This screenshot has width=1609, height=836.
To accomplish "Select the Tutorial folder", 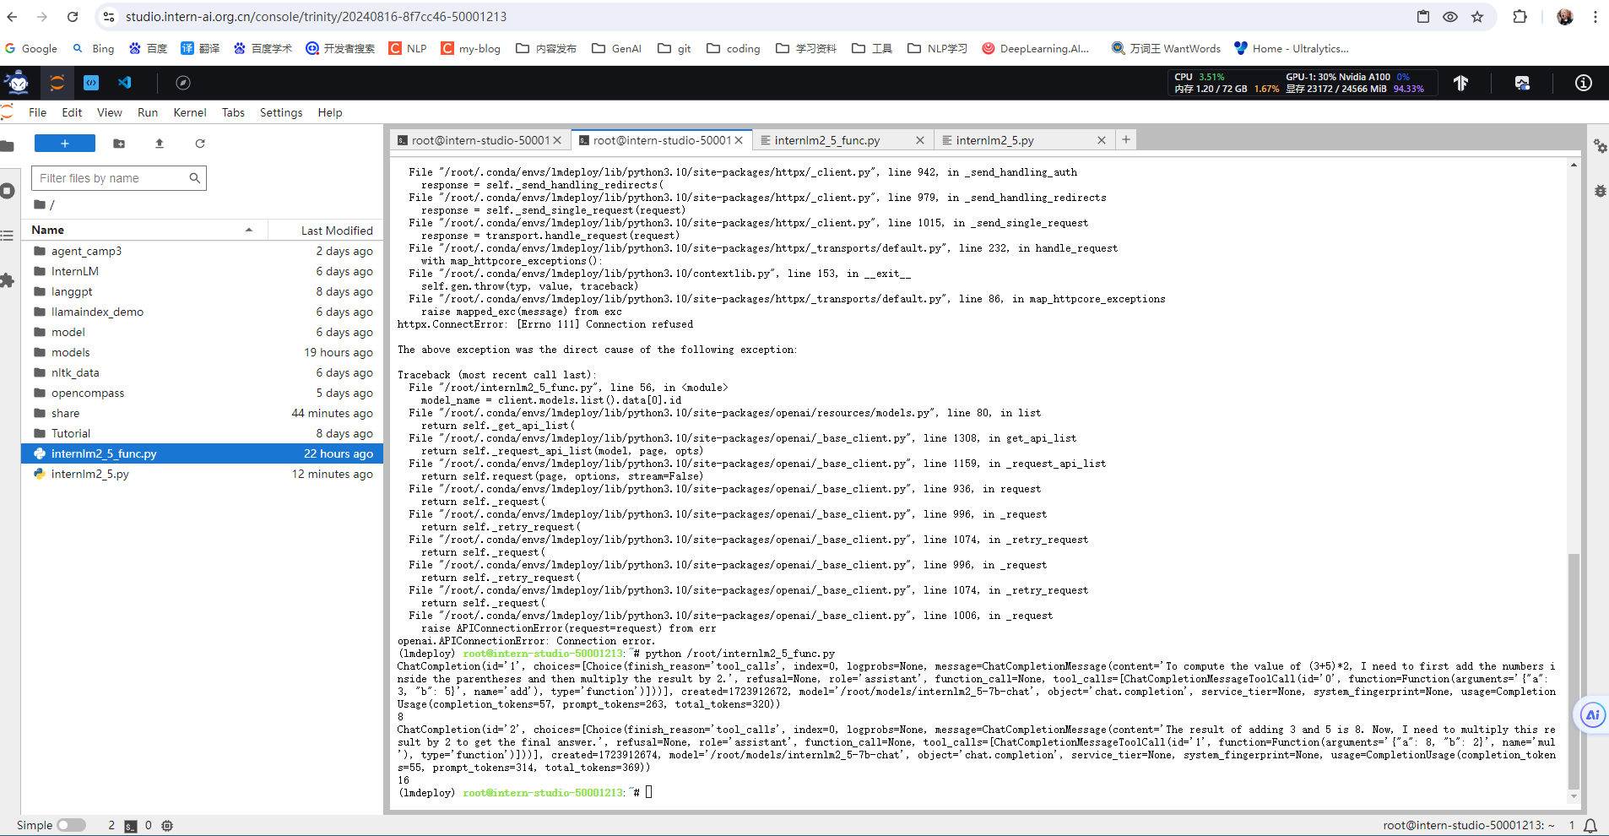I will [x=203, y=433].
